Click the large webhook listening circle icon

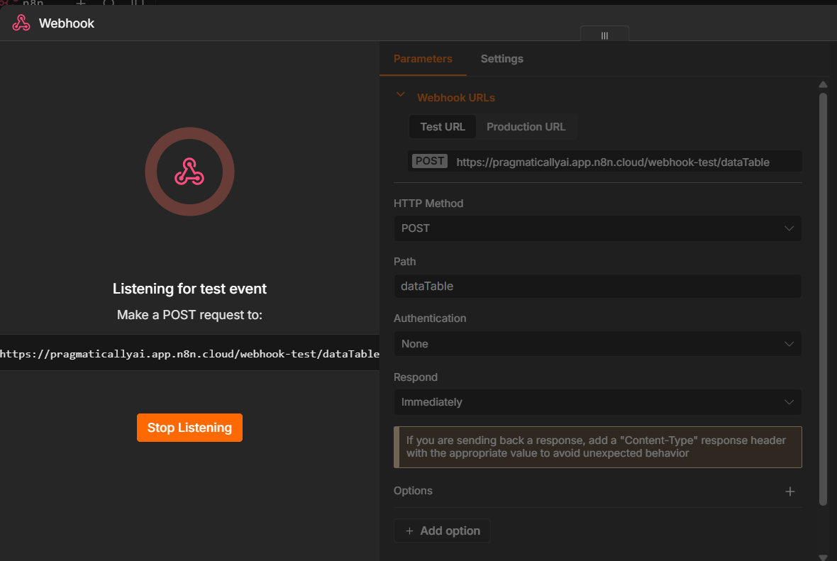189,172
